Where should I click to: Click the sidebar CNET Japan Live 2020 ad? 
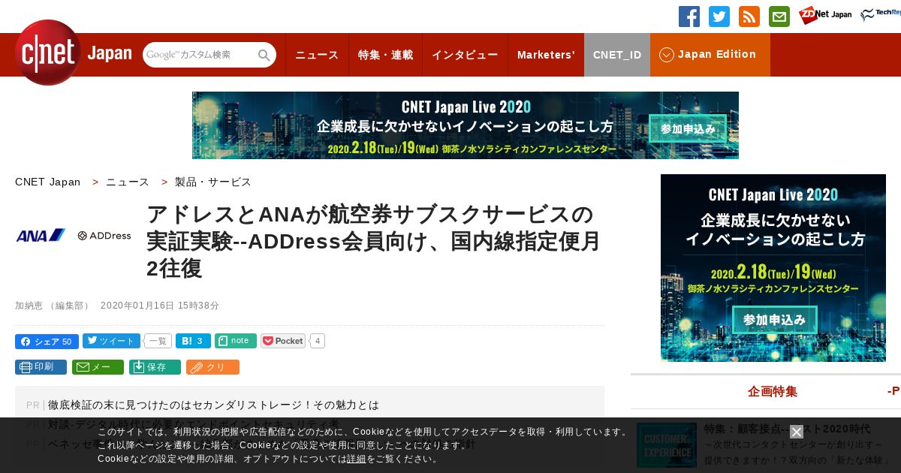point(773,268)
